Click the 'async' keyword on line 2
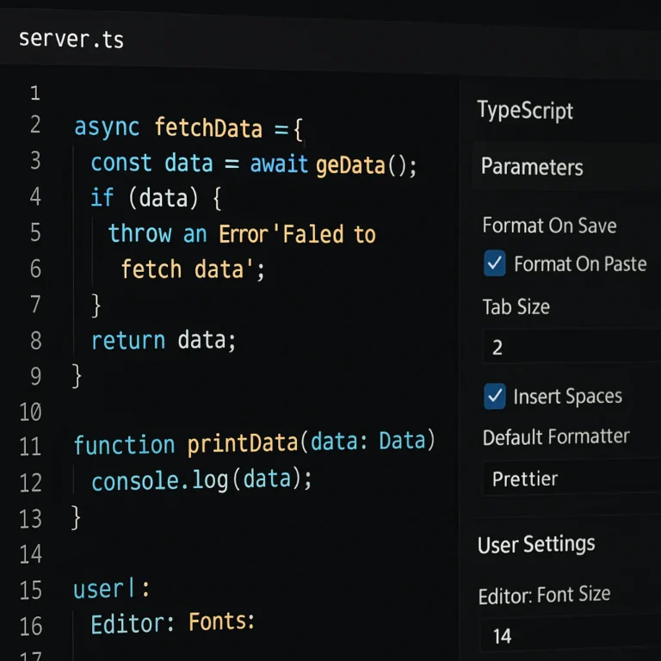 coord(107,127)
